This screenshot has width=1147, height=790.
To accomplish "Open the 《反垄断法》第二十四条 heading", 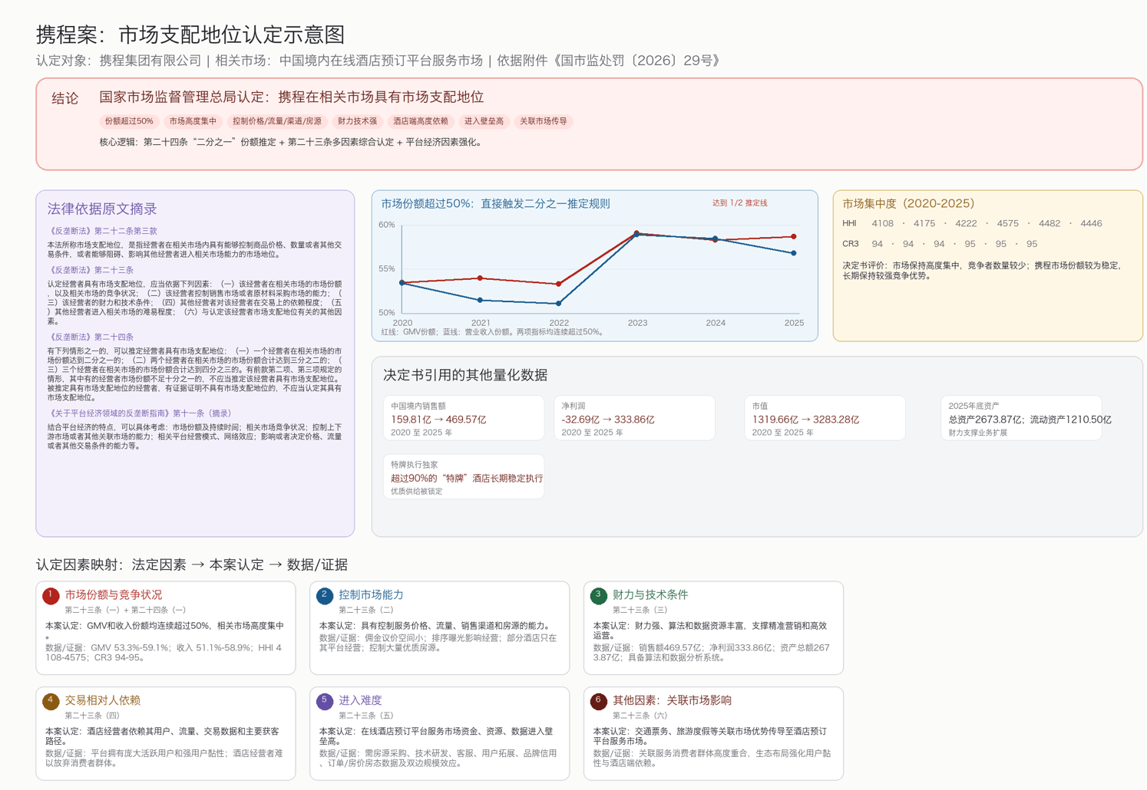I will click(91, 337).
